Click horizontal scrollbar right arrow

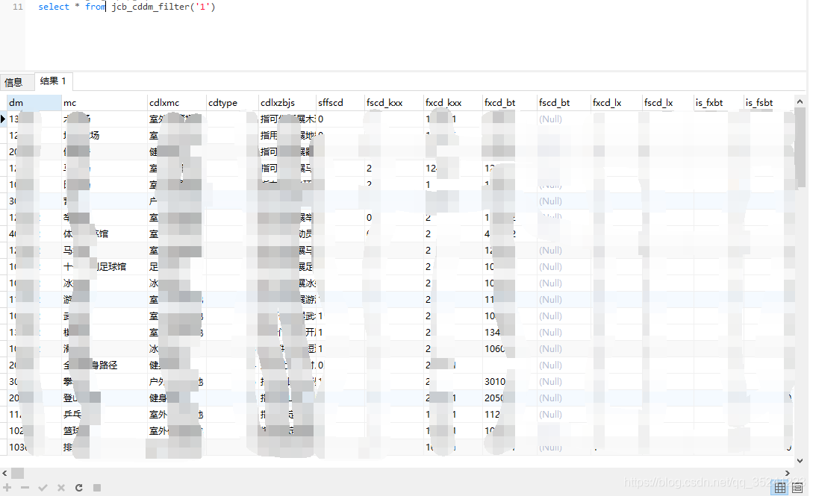787,473
